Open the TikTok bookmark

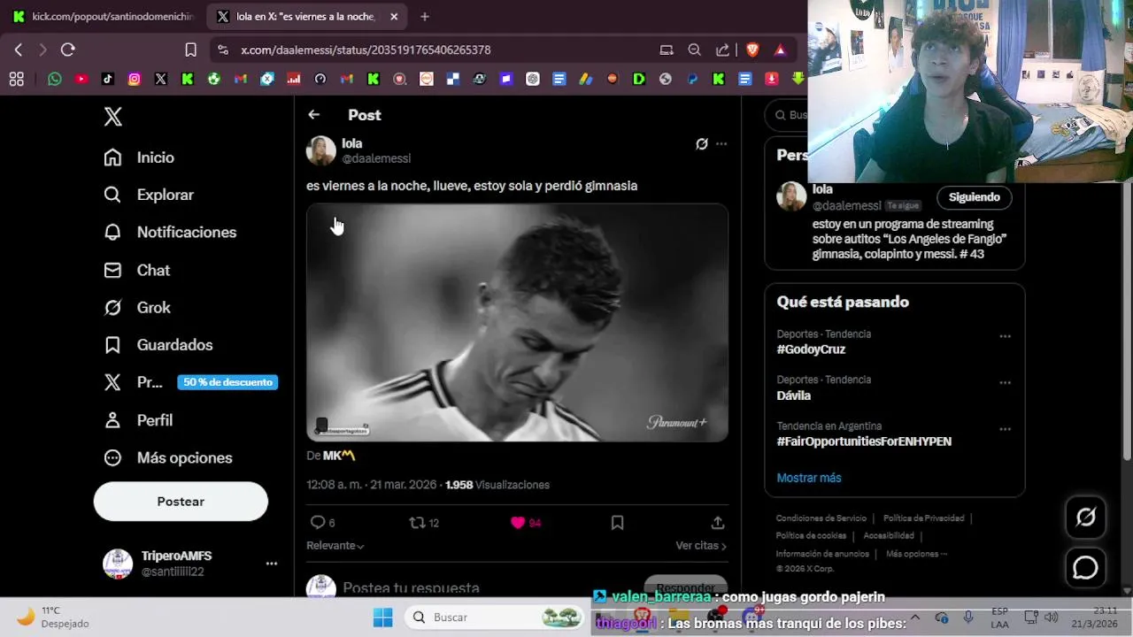[x=108, y=79]
